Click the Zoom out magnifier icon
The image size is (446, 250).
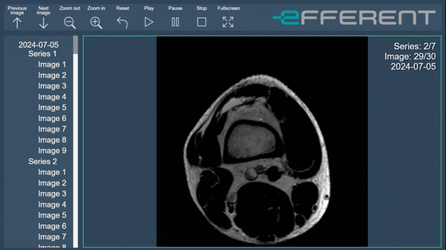(x=70, y=23)
